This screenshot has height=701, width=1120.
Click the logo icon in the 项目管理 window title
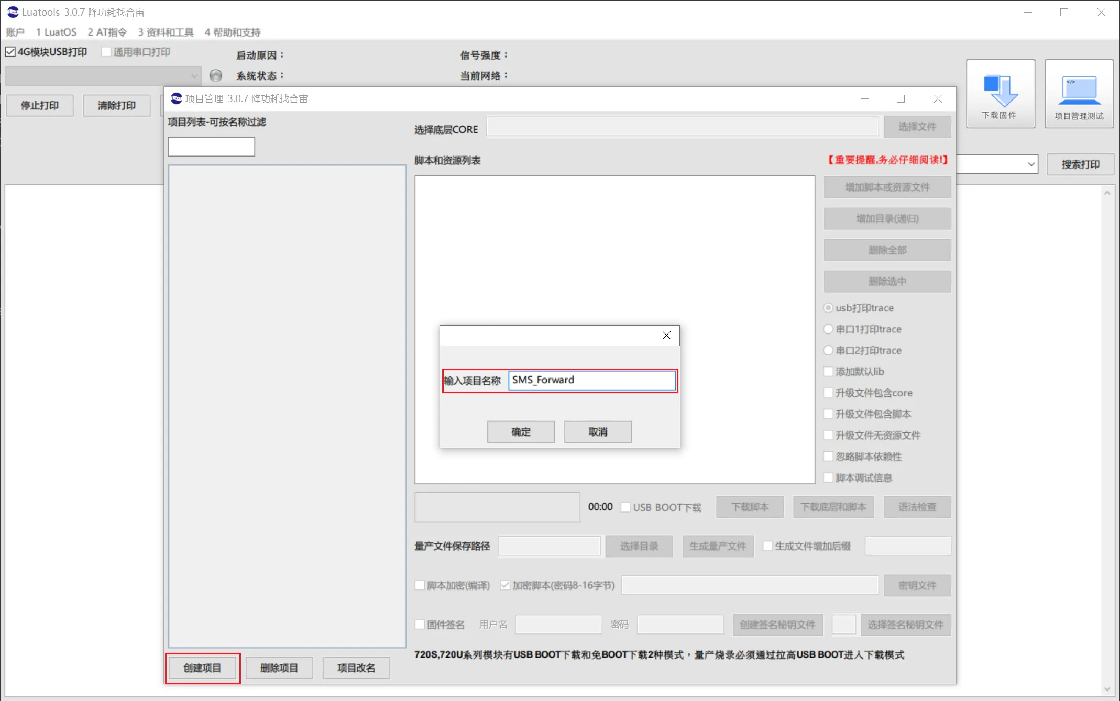pyautogui.click(x=177, y=98)
